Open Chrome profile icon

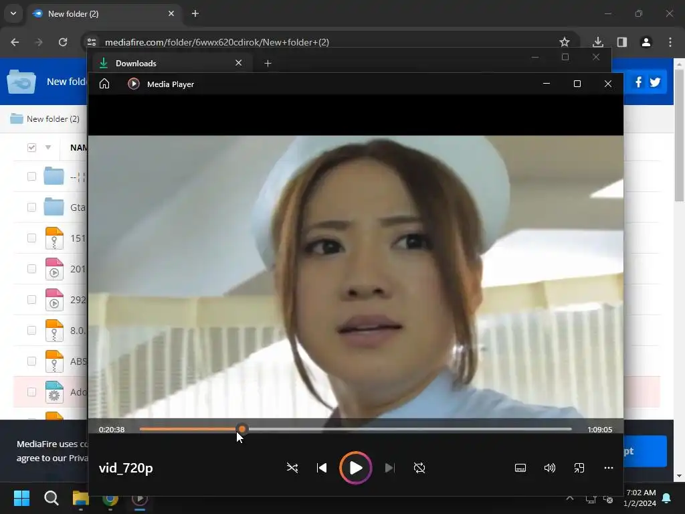pyautogui.click(x=646, y=42)
